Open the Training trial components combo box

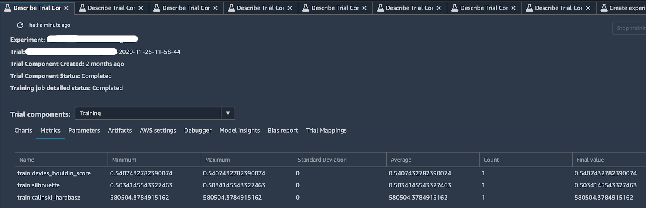(x=148, y=113)
